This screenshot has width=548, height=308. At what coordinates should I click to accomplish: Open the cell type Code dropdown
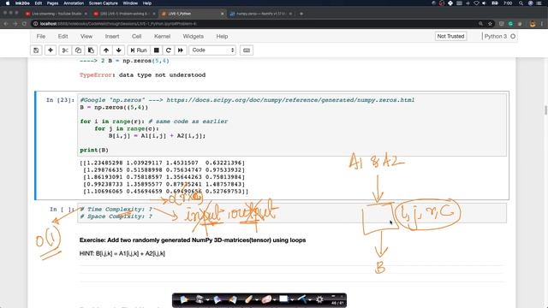click(x=212, y=50)
